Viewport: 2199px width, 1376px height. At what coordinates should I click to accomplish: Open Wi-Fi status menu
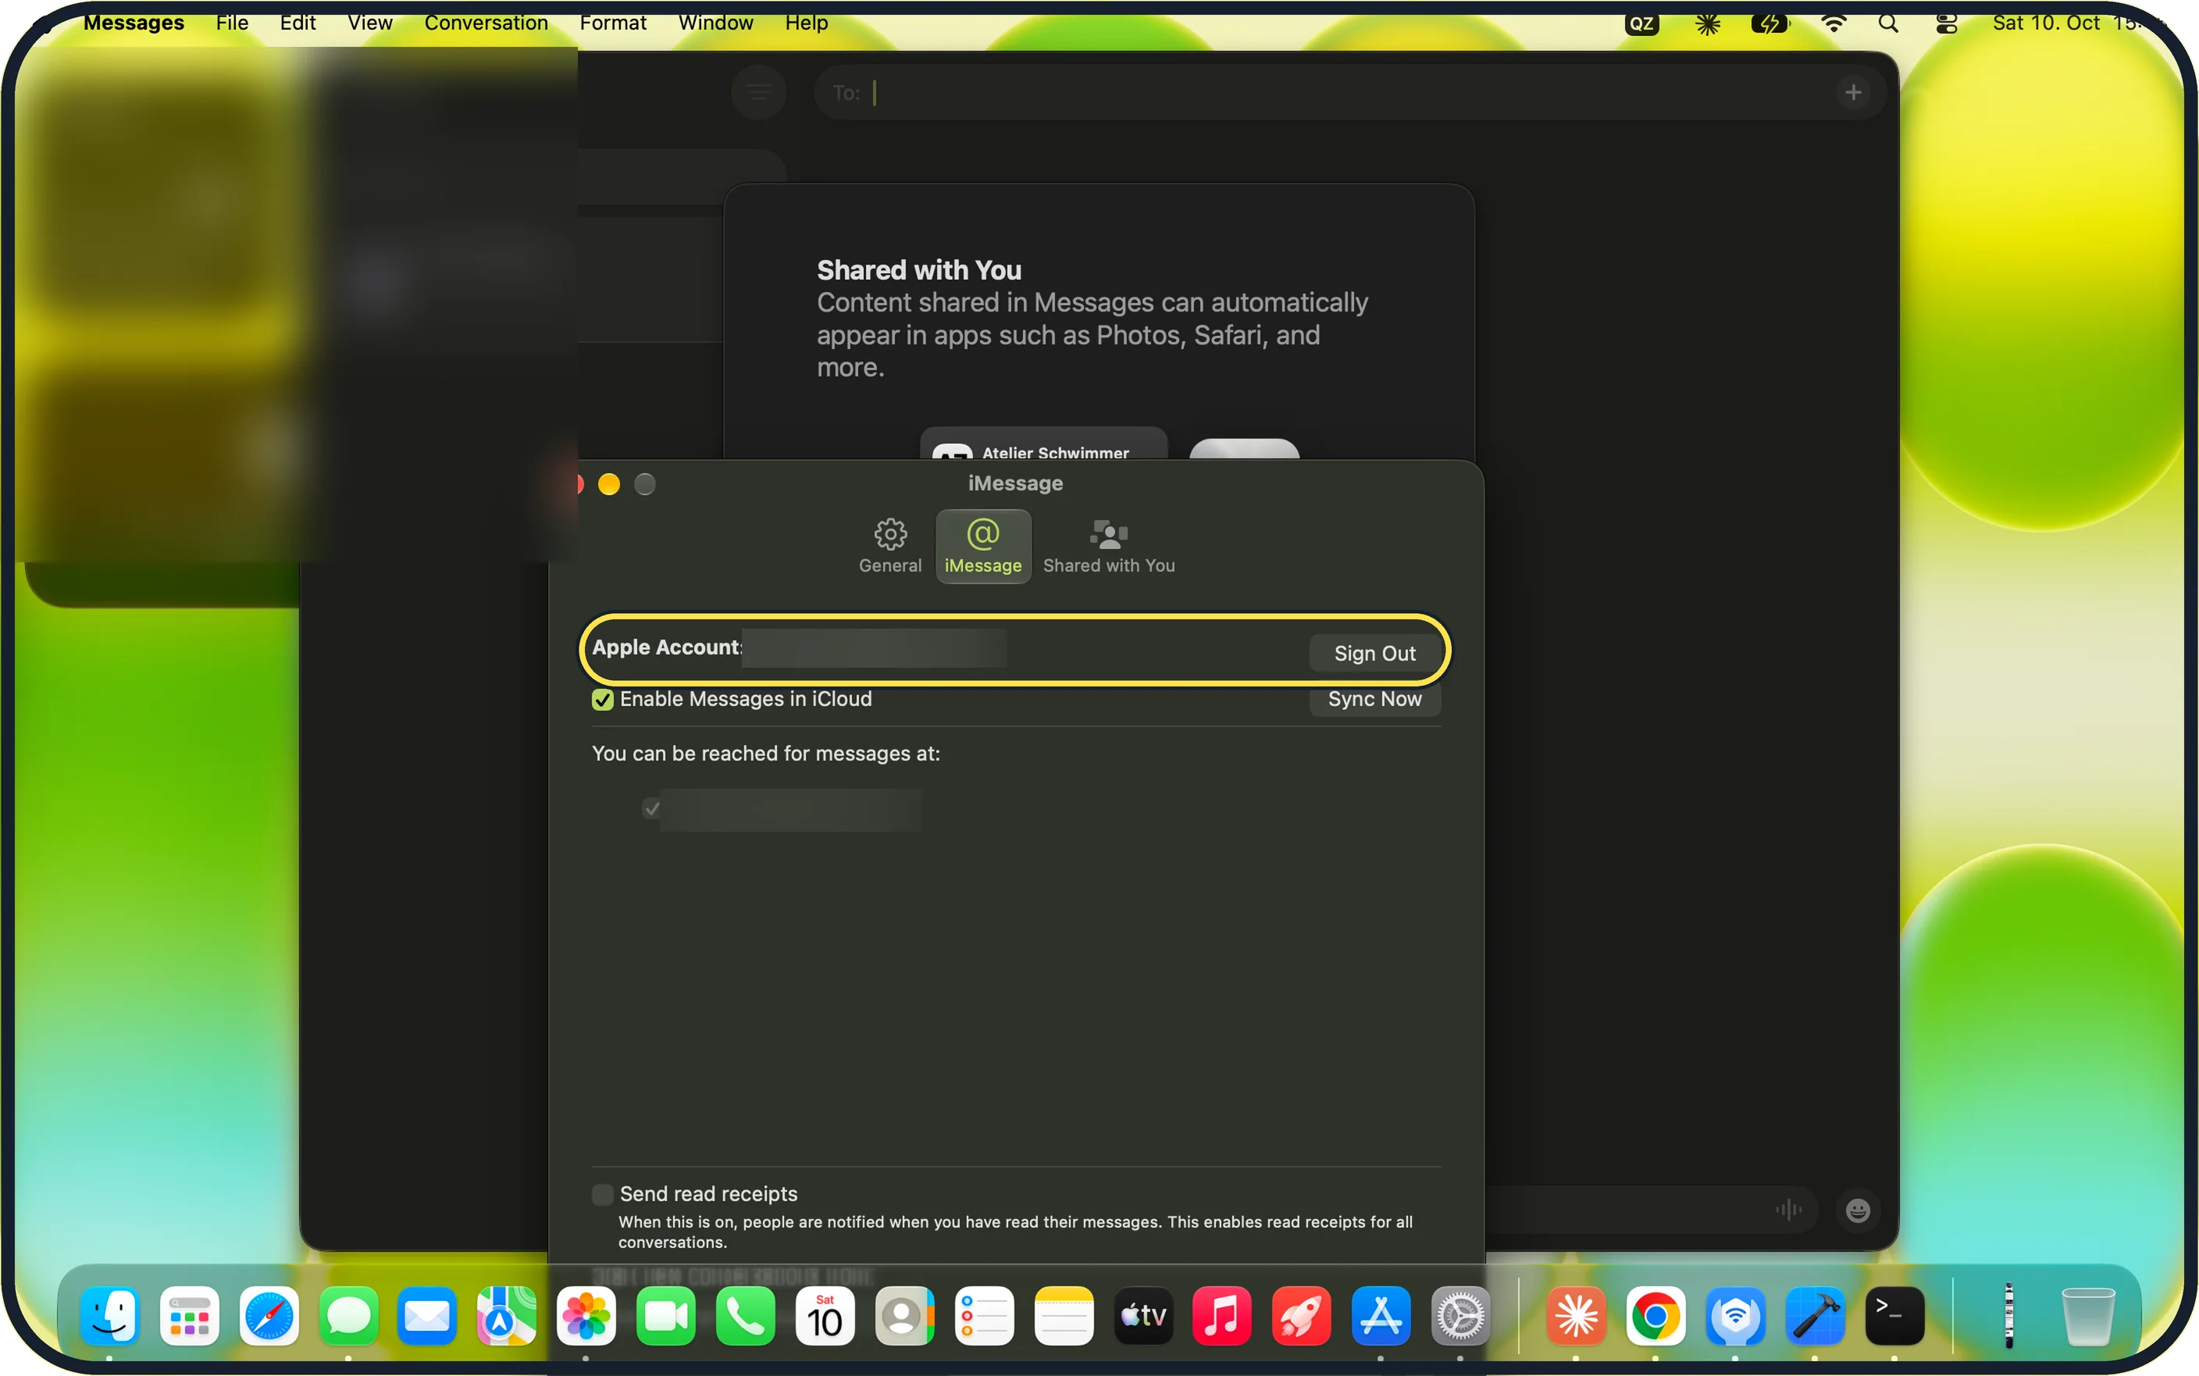coord(1834,23)
